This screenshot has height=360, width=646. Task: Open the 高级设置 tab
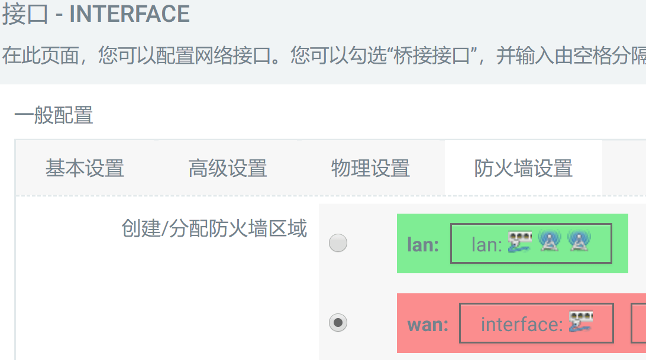[x=228, y=169]
